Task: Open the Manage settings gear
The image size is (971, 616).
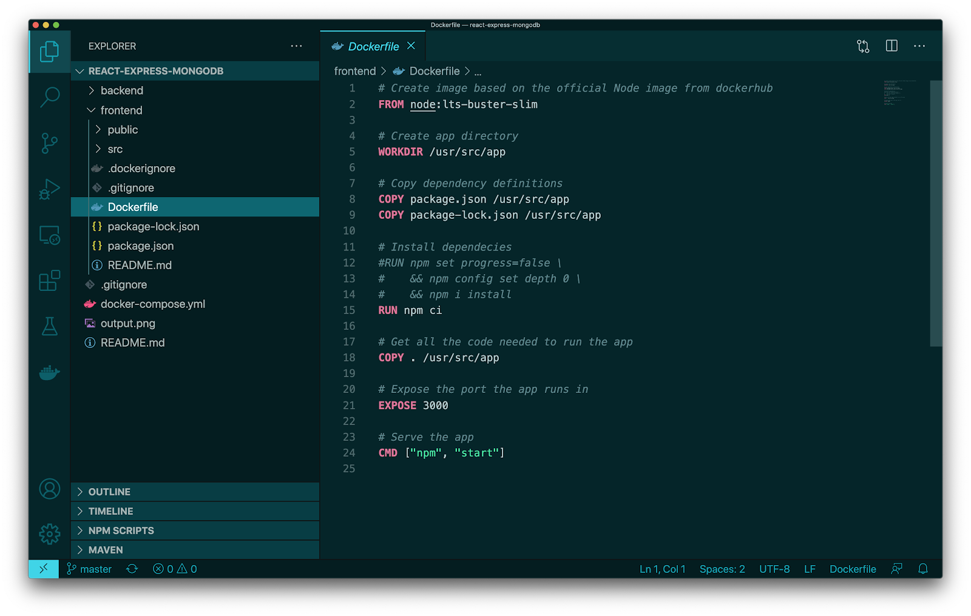Action: coord(50,534)
